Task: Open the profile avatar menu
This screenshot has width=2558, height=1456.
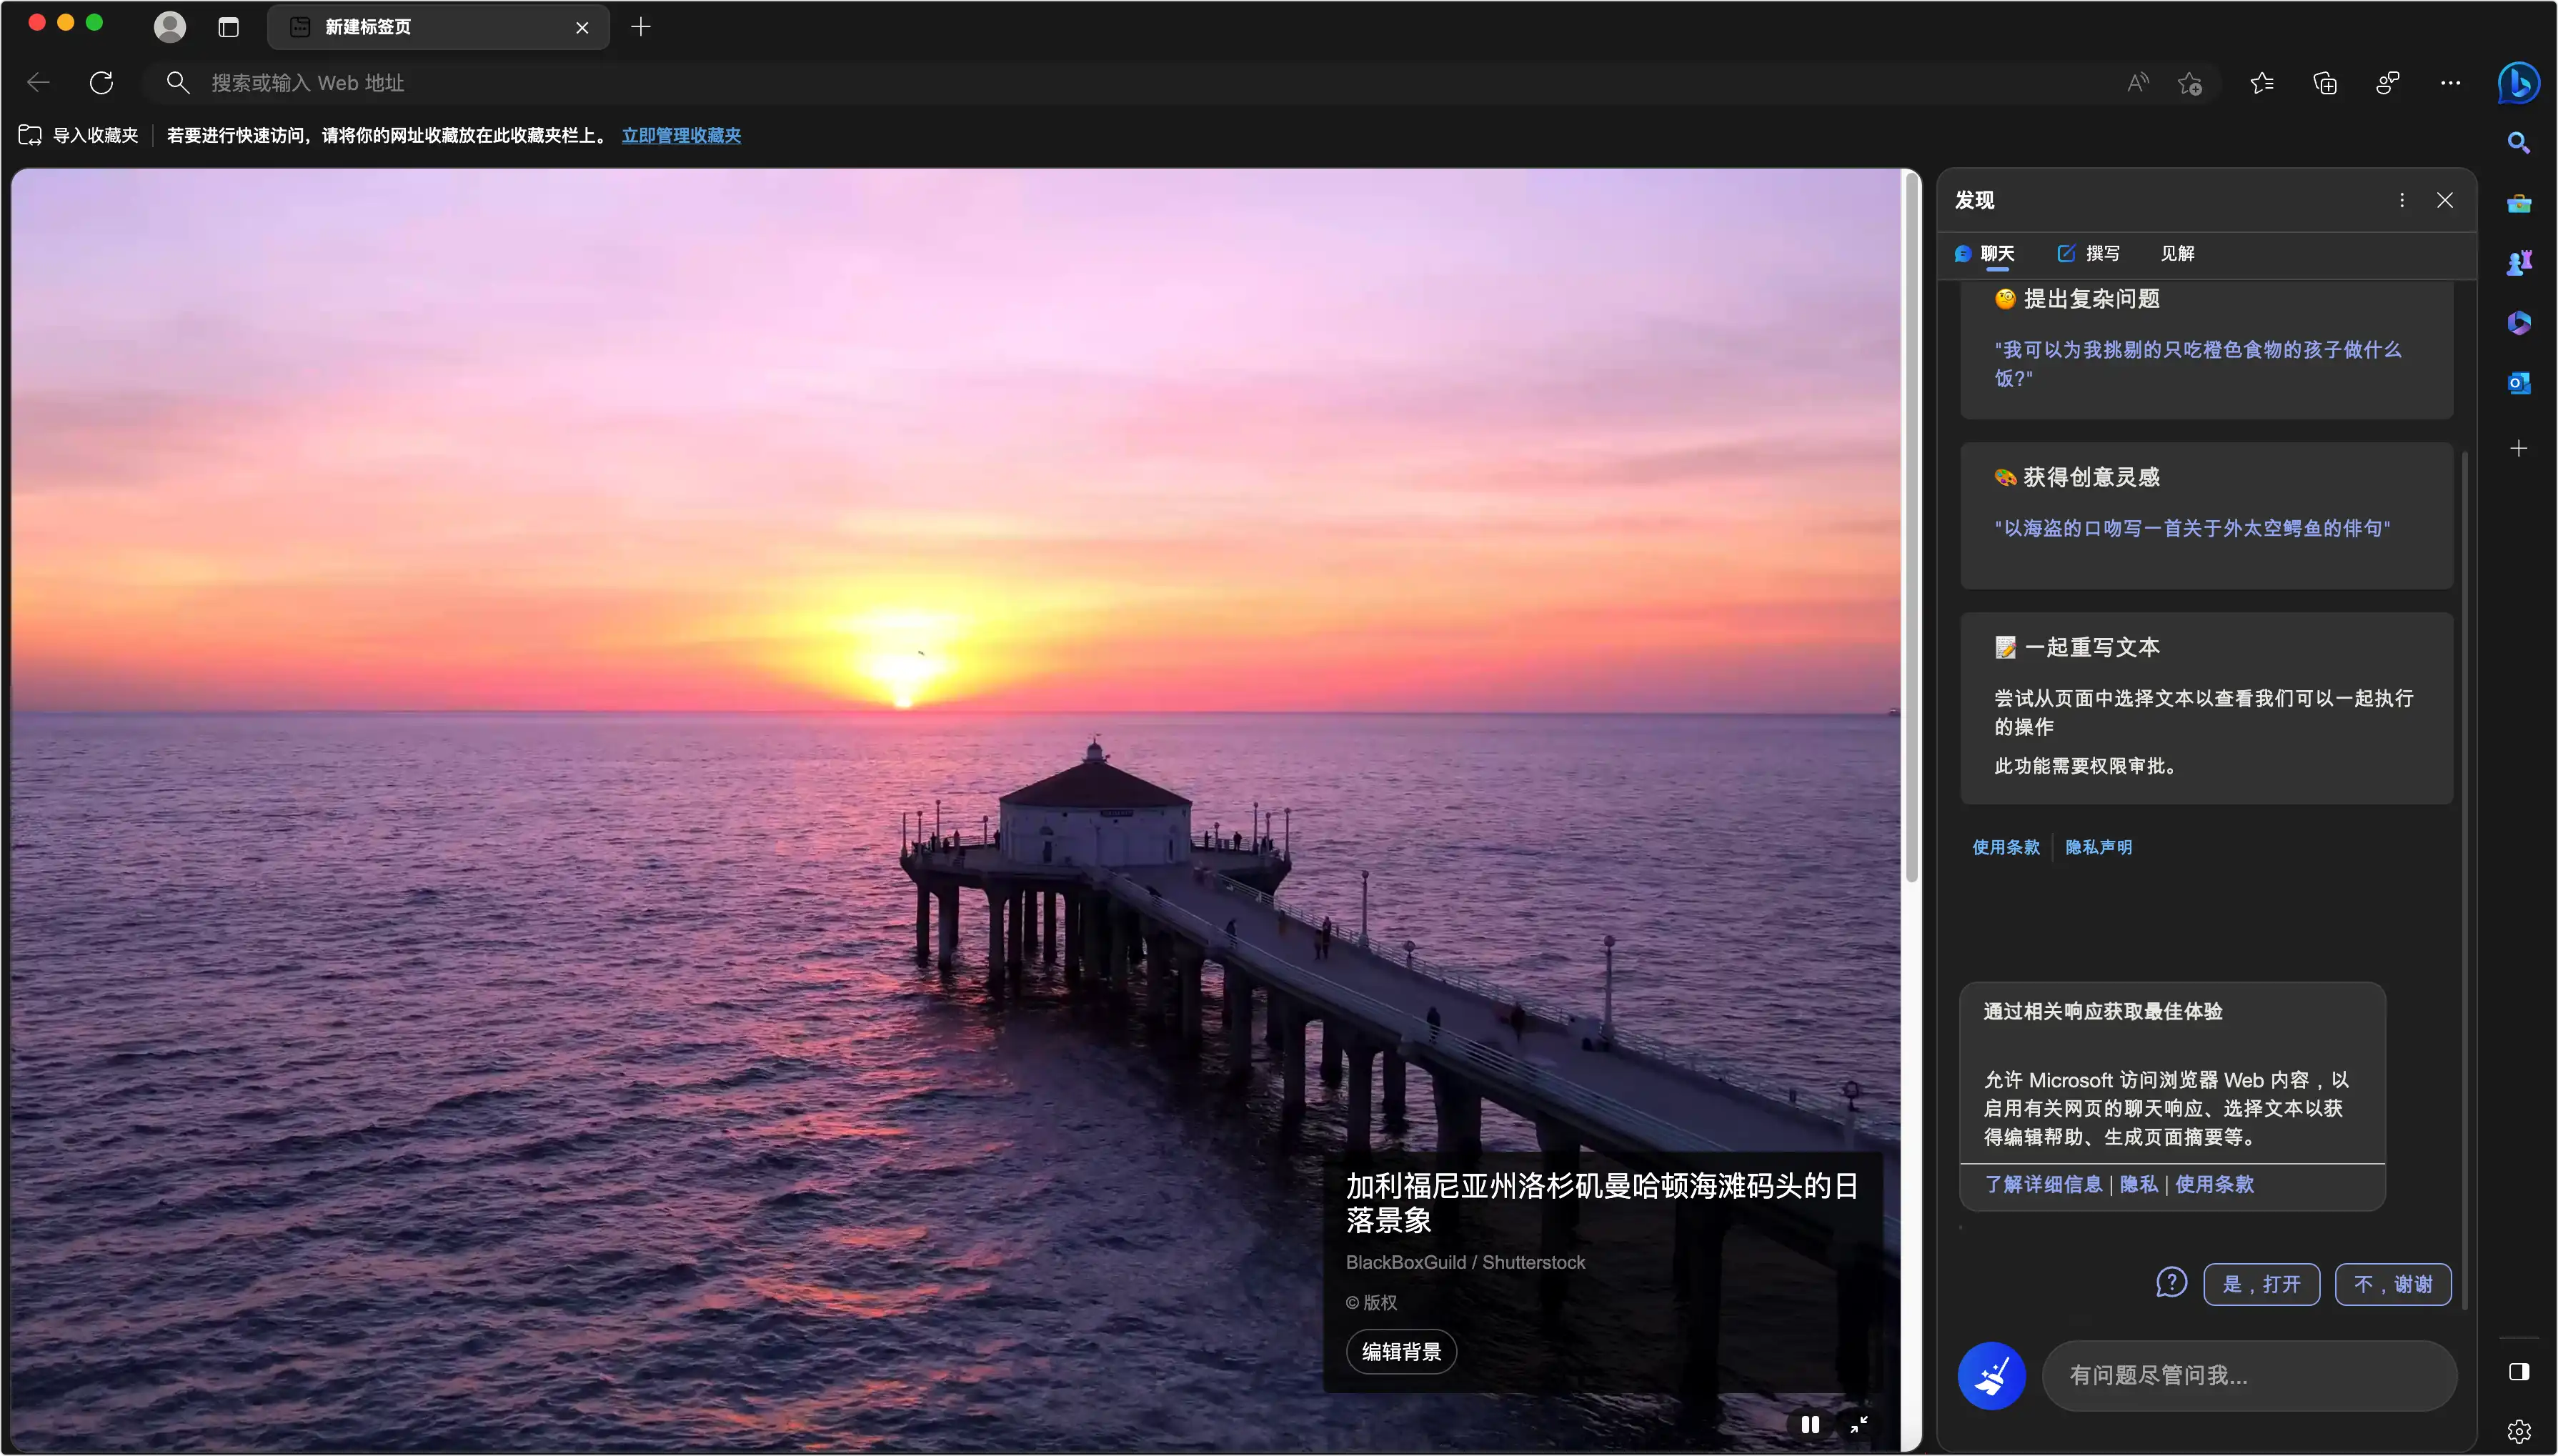Action: 170,27
